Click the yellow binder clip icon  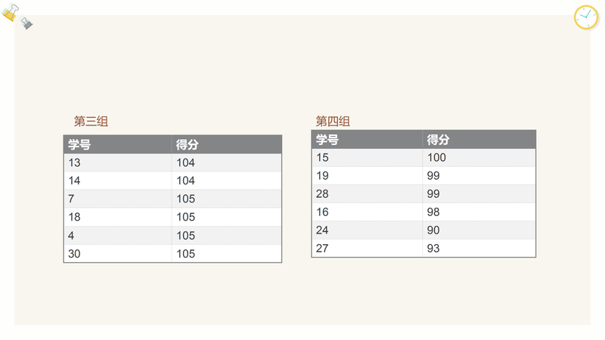point(11,12)
